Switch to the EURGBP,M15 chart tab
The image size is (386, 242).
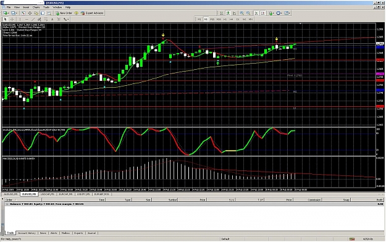[102, 194]
